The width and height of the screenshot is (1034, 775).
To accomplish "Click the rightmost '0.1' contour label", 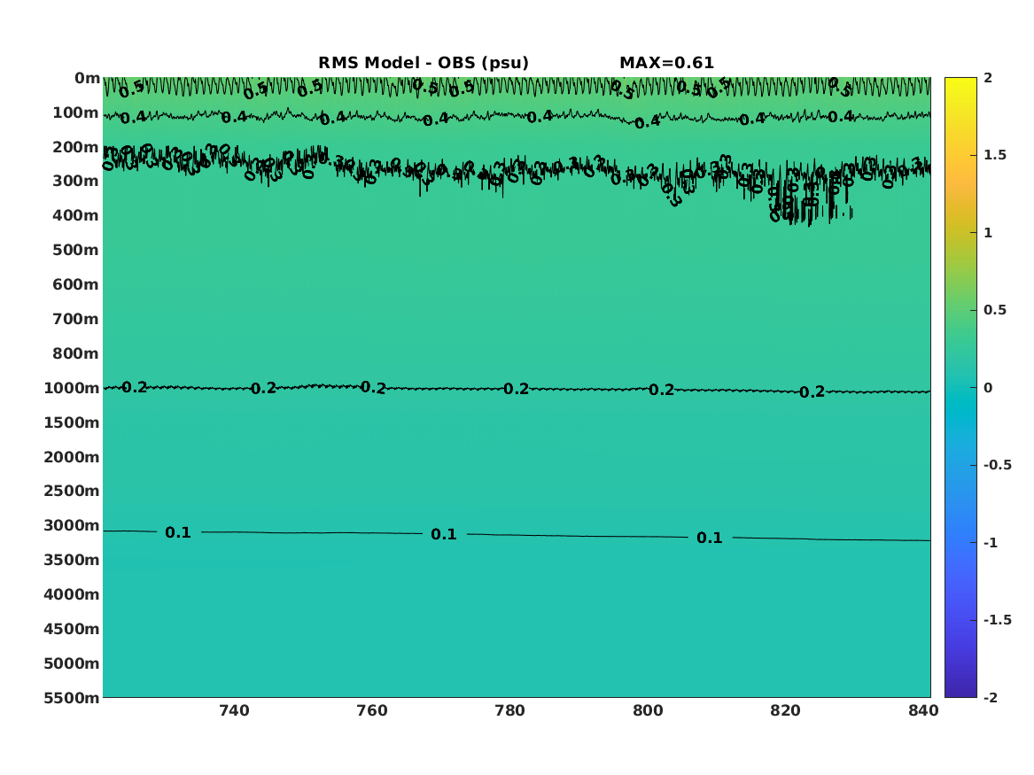I will click(x=710, y=538).
